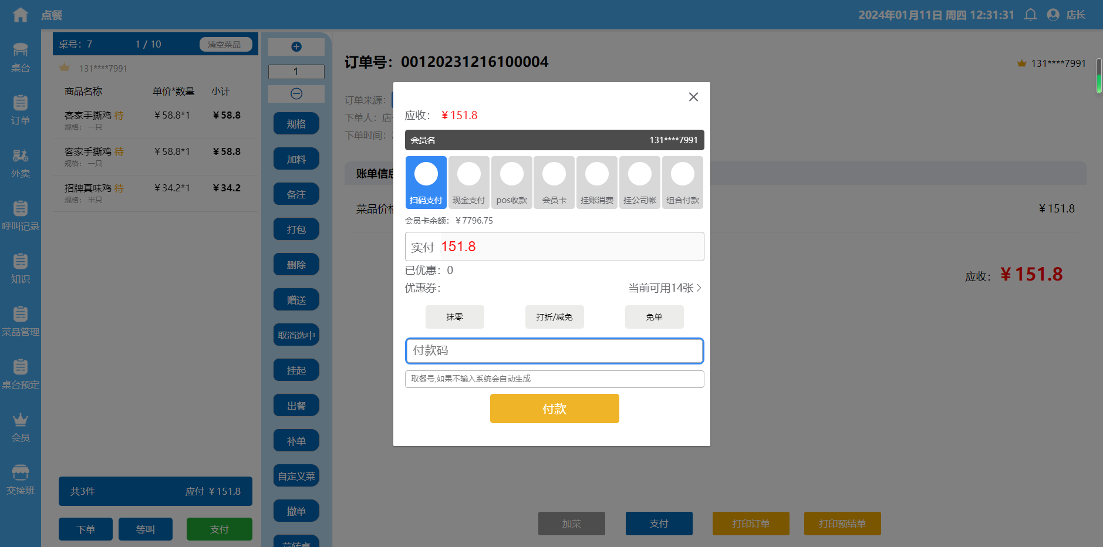Click the 删除 delete button
Screen dimensions: 1103x547
coord(296,265)
